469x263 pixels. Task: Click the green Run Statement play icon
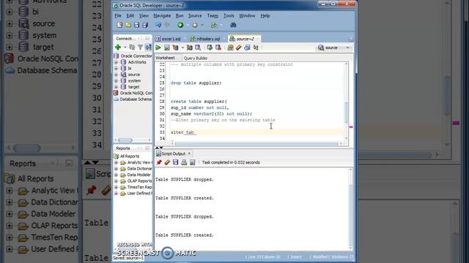[x=158, y=47]
